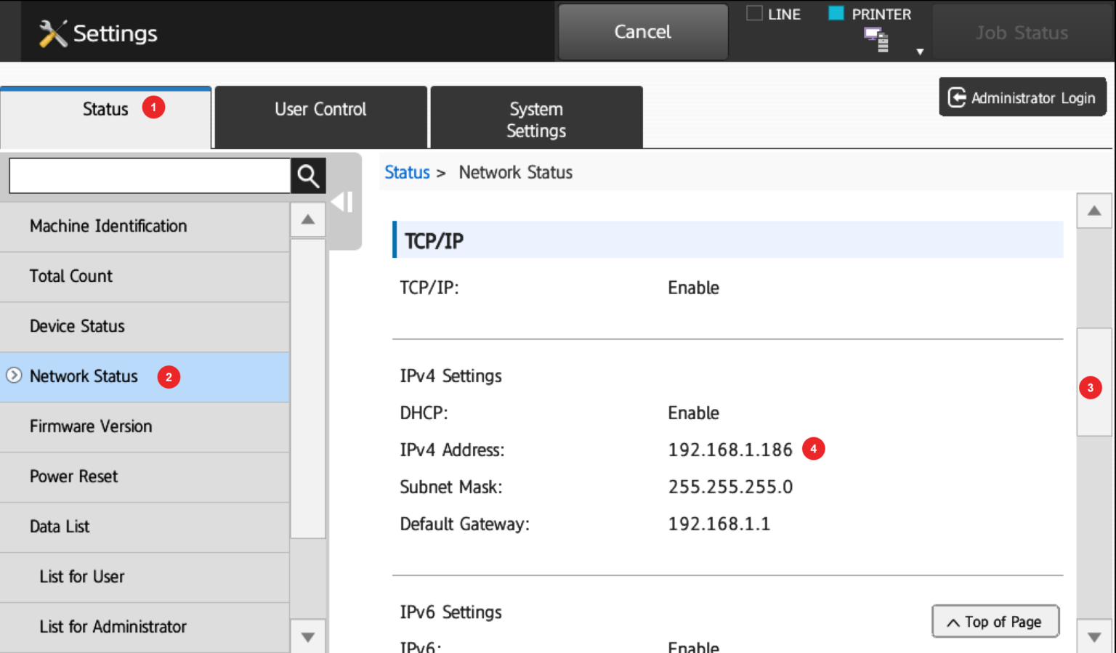Select the Network Status entry
Screen dimensions: 1116x653
point(84,376)
